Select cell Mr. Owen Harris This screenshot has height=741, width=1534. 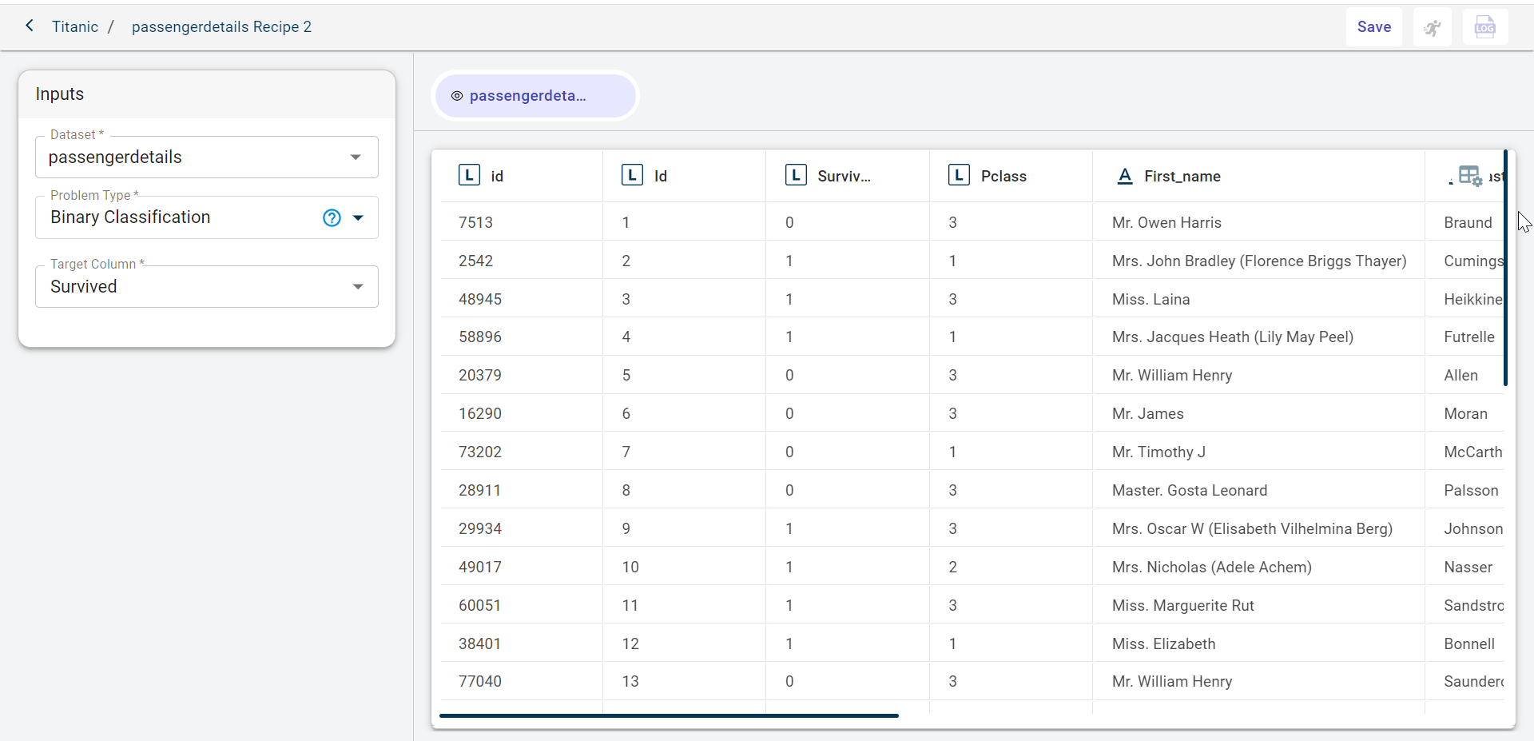(1166, 222)
